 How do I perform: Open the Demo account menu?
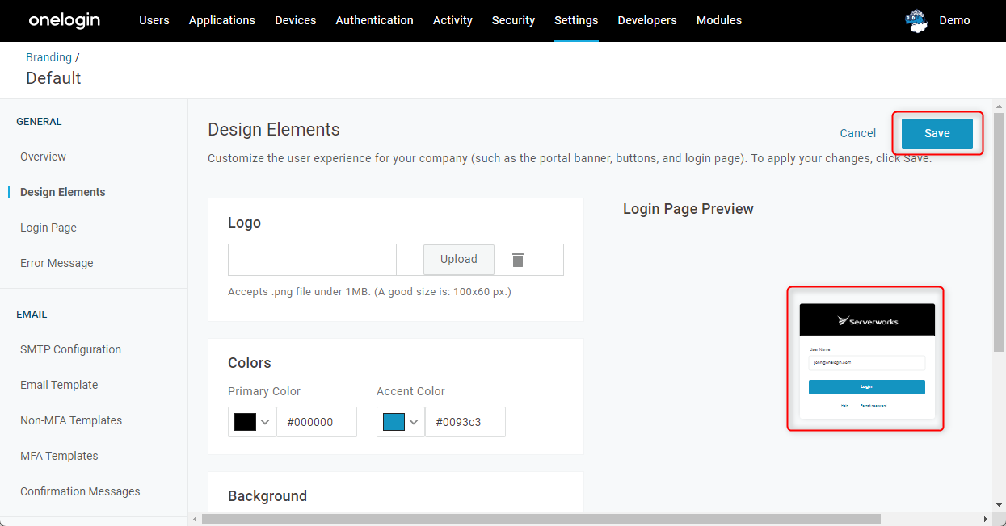point(954,20)
